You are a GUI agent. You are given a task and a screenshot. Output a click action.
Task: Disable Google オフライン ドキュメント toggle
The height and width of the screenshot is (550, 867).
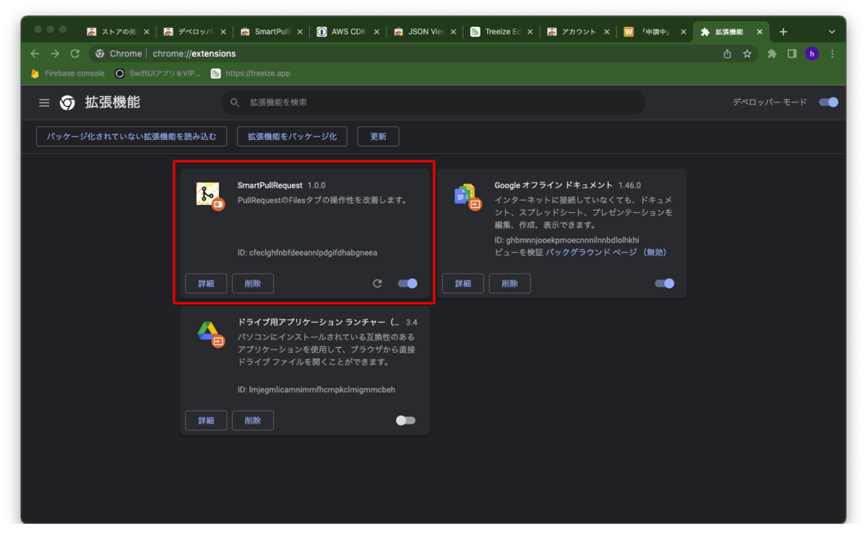coord(665,284)
